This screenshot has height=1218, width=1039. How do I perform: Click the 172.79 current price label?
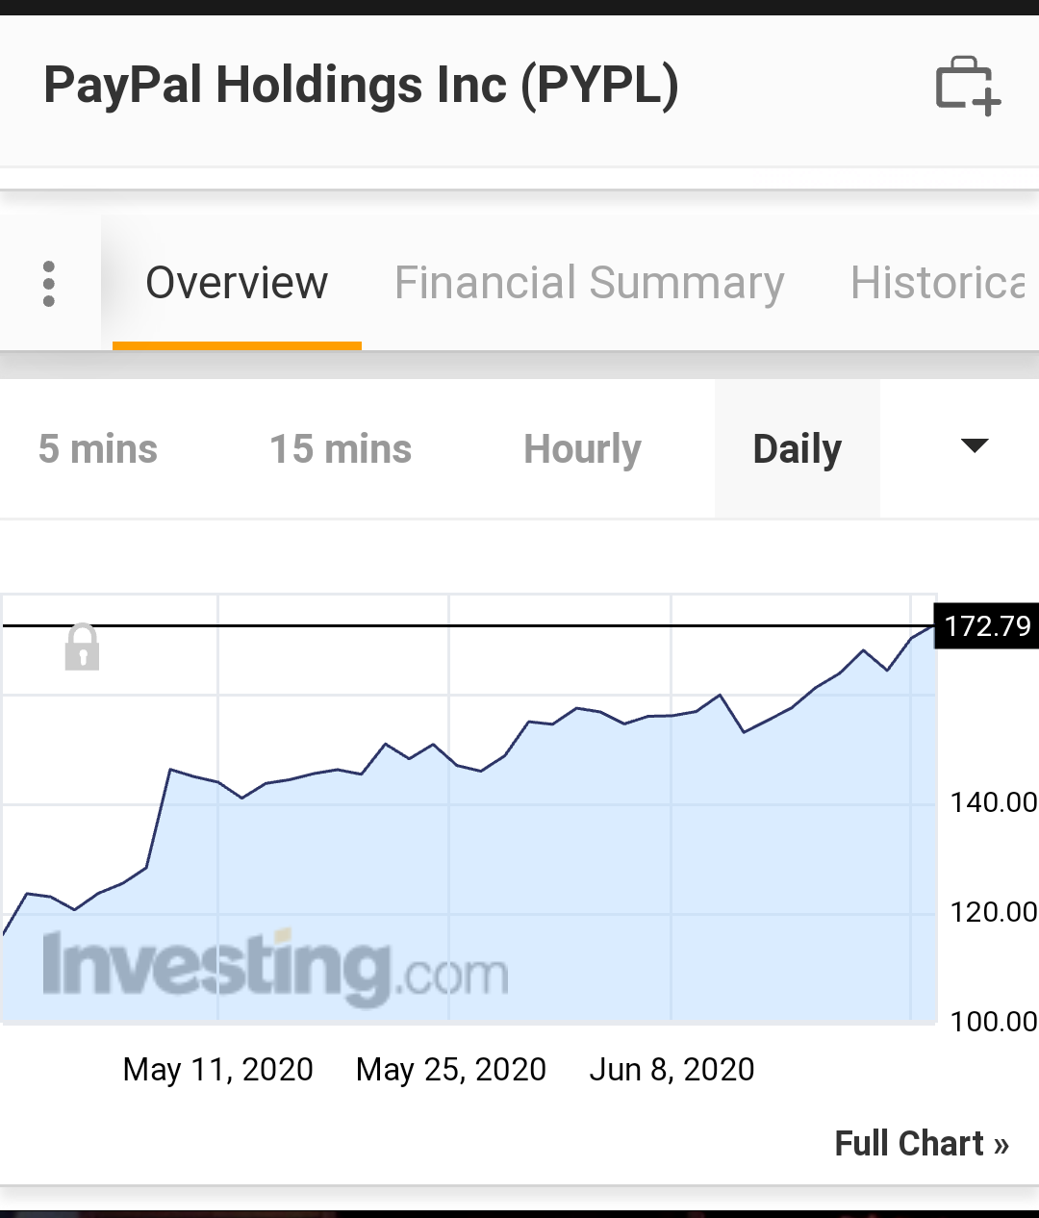point(987,626)
